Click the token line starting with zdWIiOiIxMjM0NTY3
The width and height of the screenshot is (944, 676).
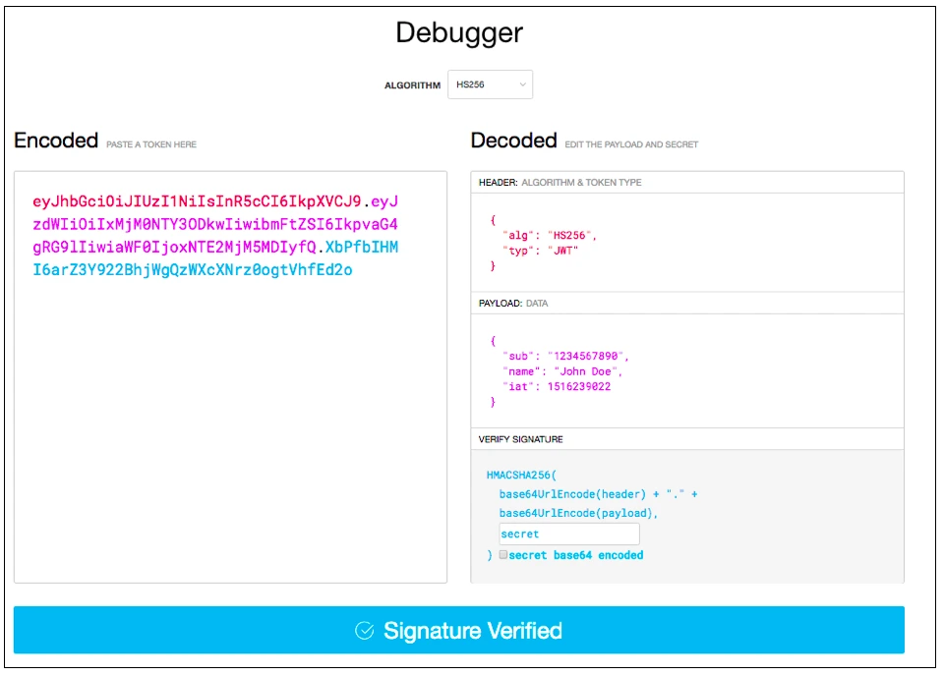215,224
